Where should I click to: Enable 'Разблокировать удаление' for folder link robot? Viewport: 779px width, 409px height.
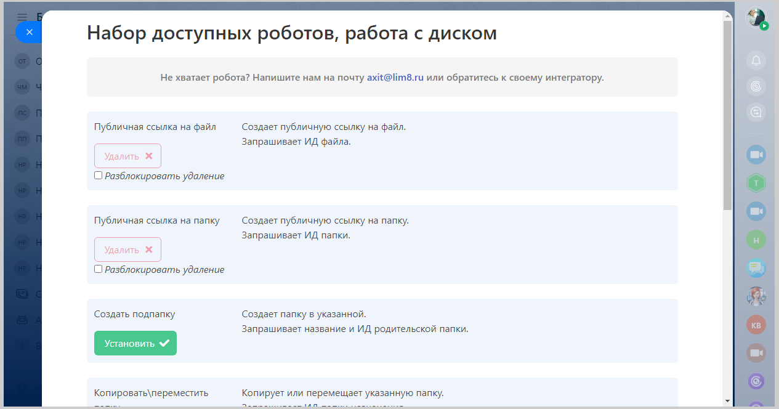pos(99,269)
